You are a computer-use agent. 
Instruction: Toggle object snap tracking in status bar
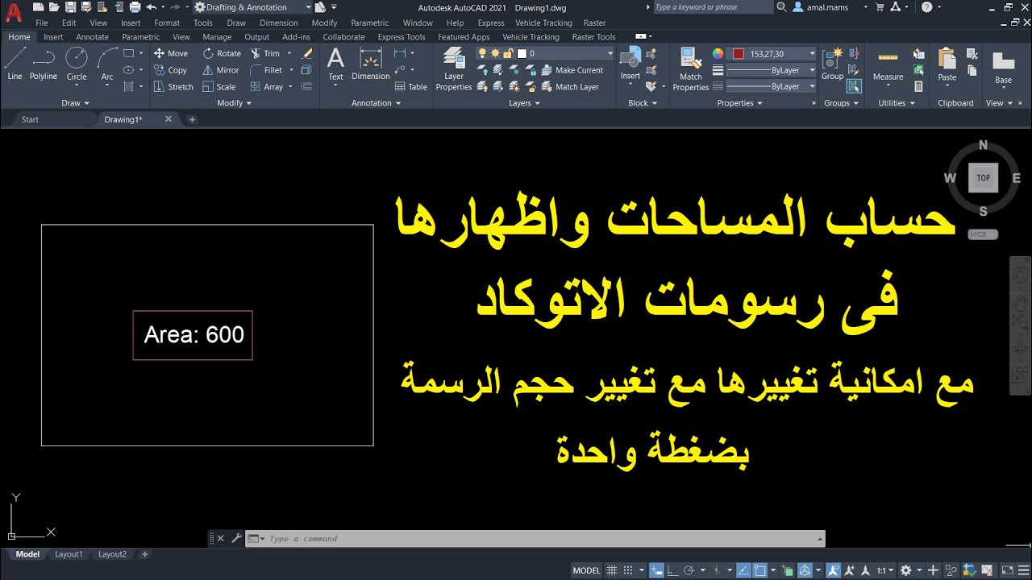(743, 570)
